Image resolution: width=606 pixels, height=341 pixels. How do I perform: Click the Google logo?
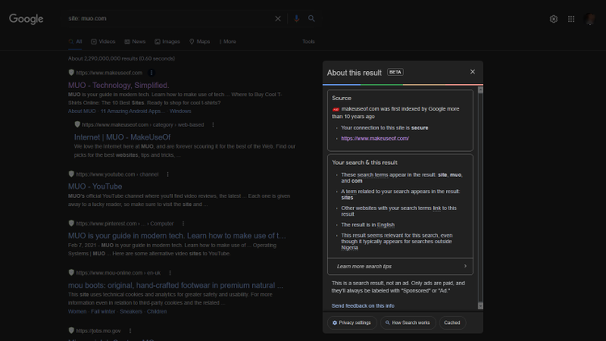pos(26,19)
